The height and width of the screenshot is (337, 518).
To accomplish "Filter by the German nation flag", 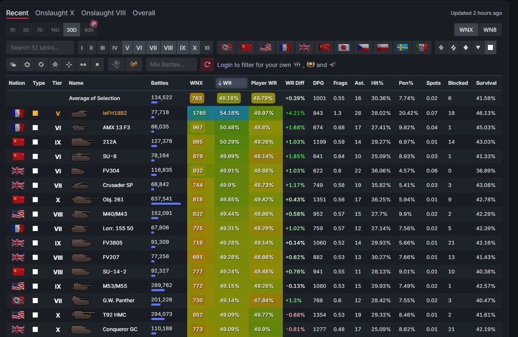I will pyautogui.click(x=227, y=47).
